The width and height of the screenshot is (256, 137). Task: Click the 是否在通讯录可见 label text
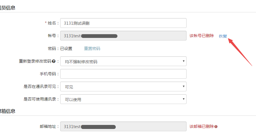40,86
